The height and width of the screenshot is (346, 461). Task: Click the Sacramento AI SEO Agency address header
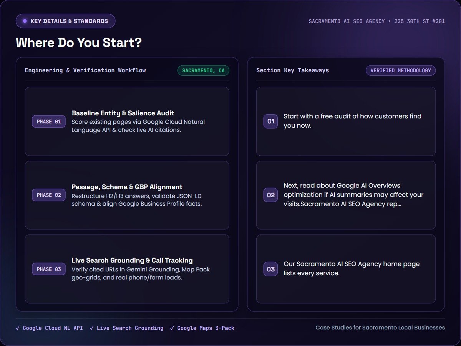(x=377, y=22)
